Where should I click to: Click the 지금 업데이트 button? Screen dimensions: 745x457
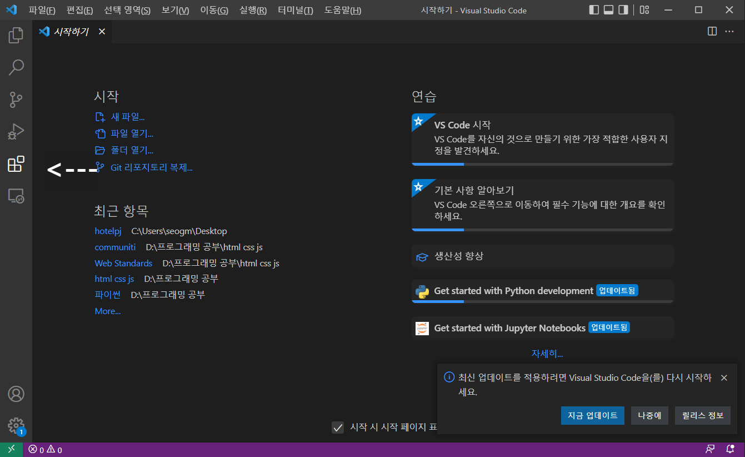592,415
